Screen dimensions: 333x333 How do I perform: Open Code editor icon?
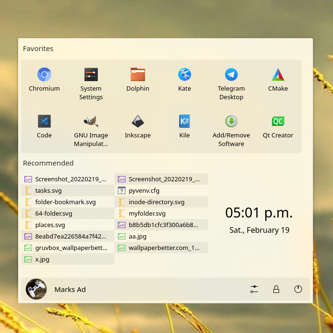pyautogui.click(x=44, y=121)
